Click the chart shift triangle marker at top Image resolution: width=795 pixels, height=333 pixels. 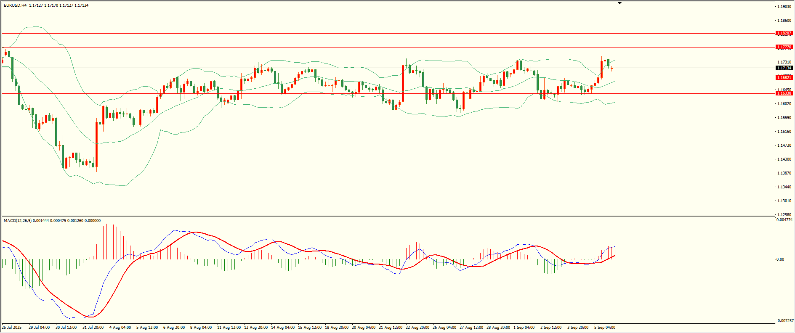(x=620, y=3)
